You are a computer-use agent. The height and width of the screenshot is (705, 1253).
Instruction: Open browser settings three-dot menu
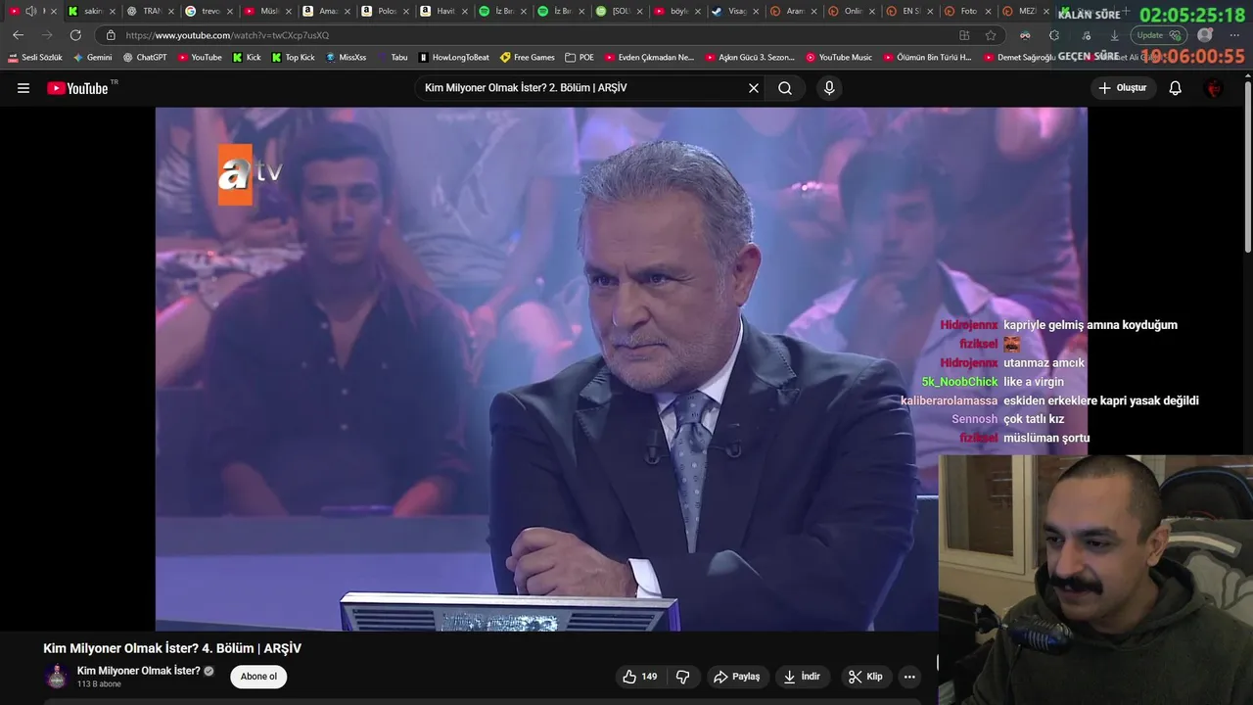pos(1234,35)
